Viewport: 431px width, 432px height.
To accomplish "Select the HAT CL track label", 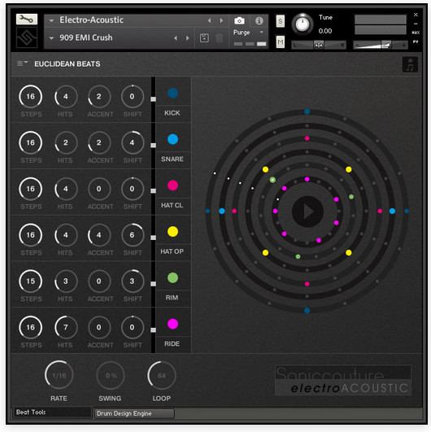I will pos(172,205).
